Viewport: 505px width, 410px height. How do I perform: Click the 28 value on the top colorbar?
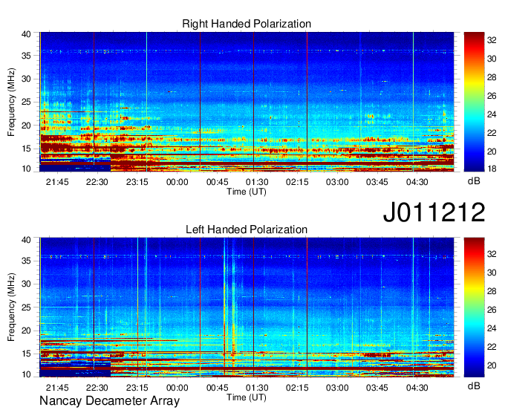pos(492,77)
